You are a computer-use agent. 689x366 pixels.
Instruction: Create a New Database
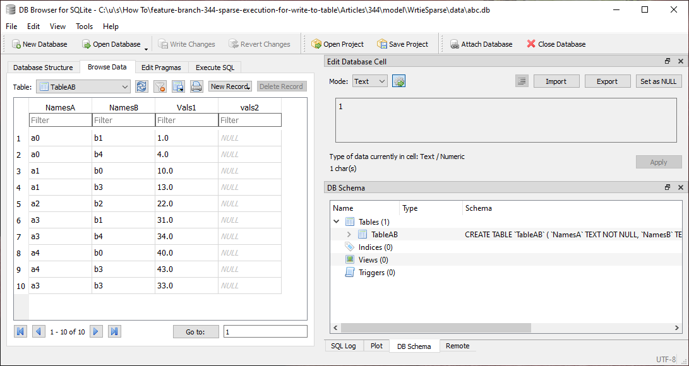pos(39,44)
